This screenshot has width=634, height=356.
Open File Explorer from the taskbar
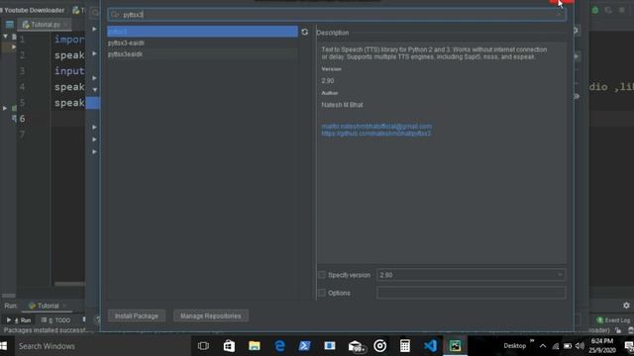coord(255,346)
